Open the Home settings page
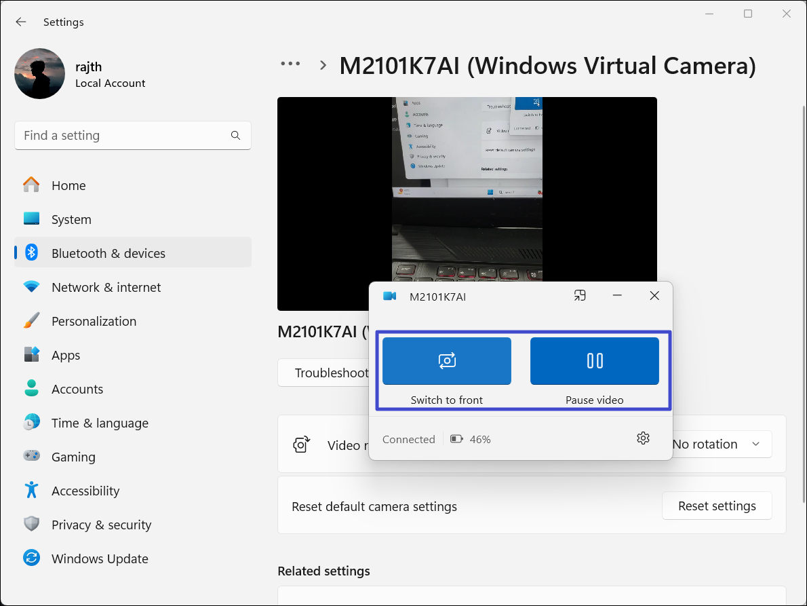The width and height of the screenshot is (807, 606). click(68, 185)
